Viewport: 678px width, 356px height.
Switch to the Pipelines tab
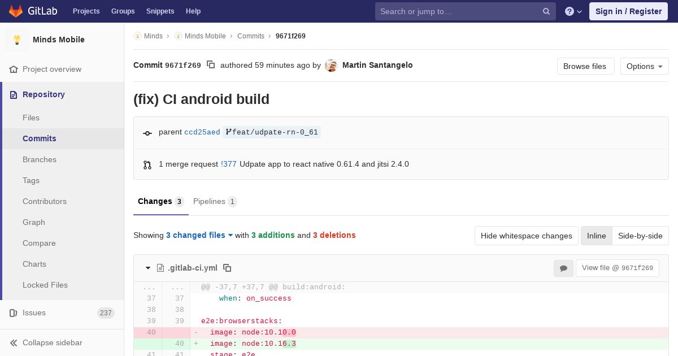tap(215, 202)
